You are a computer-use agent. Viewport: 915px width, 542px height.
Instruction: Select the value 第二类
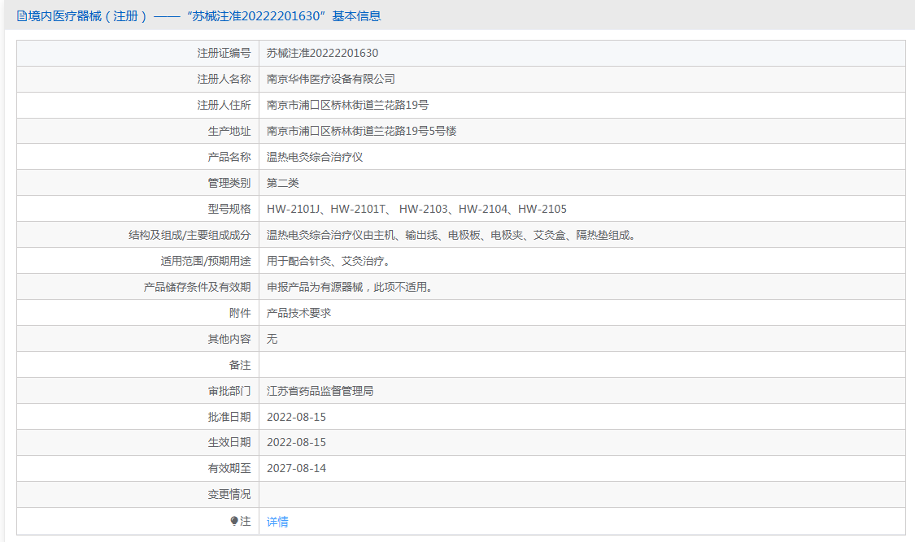(282, 183)
